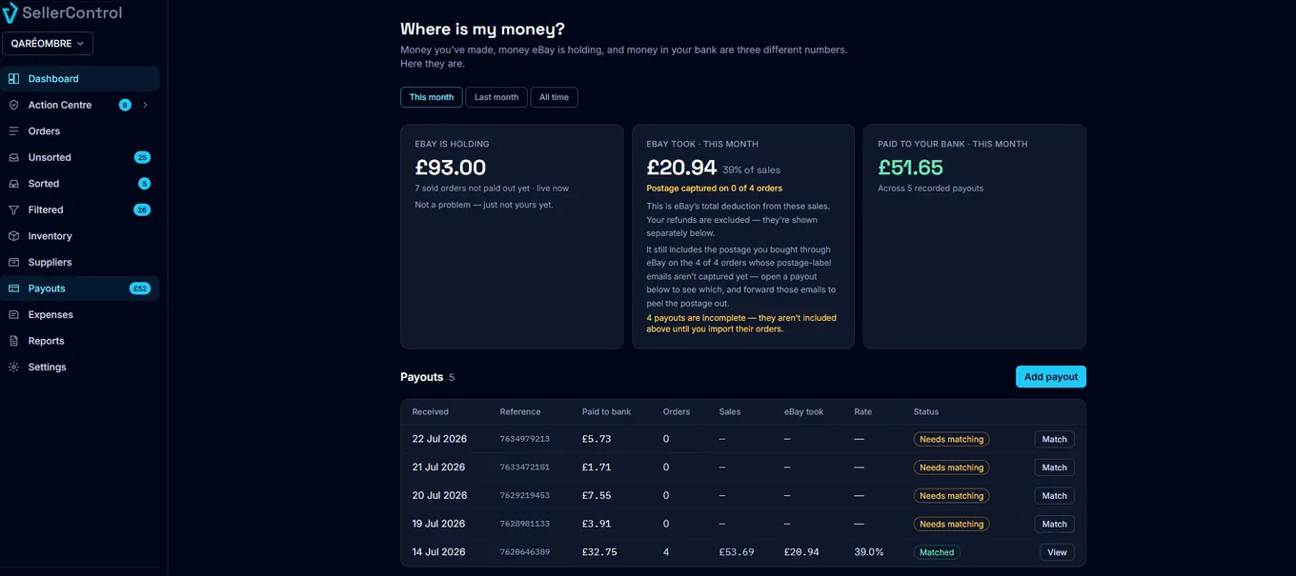Click the Add payout button

[x=1051, y=377]
